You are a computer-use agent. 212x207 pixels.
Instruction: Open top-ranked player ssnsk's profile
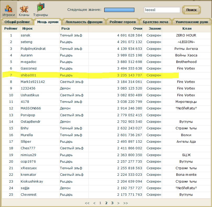click(26, 35)
